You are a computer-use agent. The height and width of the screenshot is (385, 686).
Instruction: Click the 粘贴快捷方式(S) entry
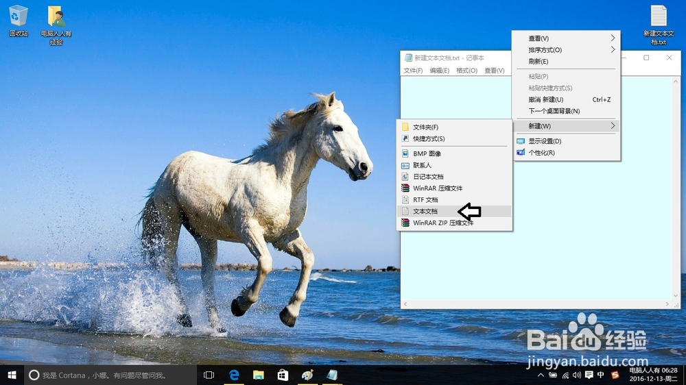point(566,88)
